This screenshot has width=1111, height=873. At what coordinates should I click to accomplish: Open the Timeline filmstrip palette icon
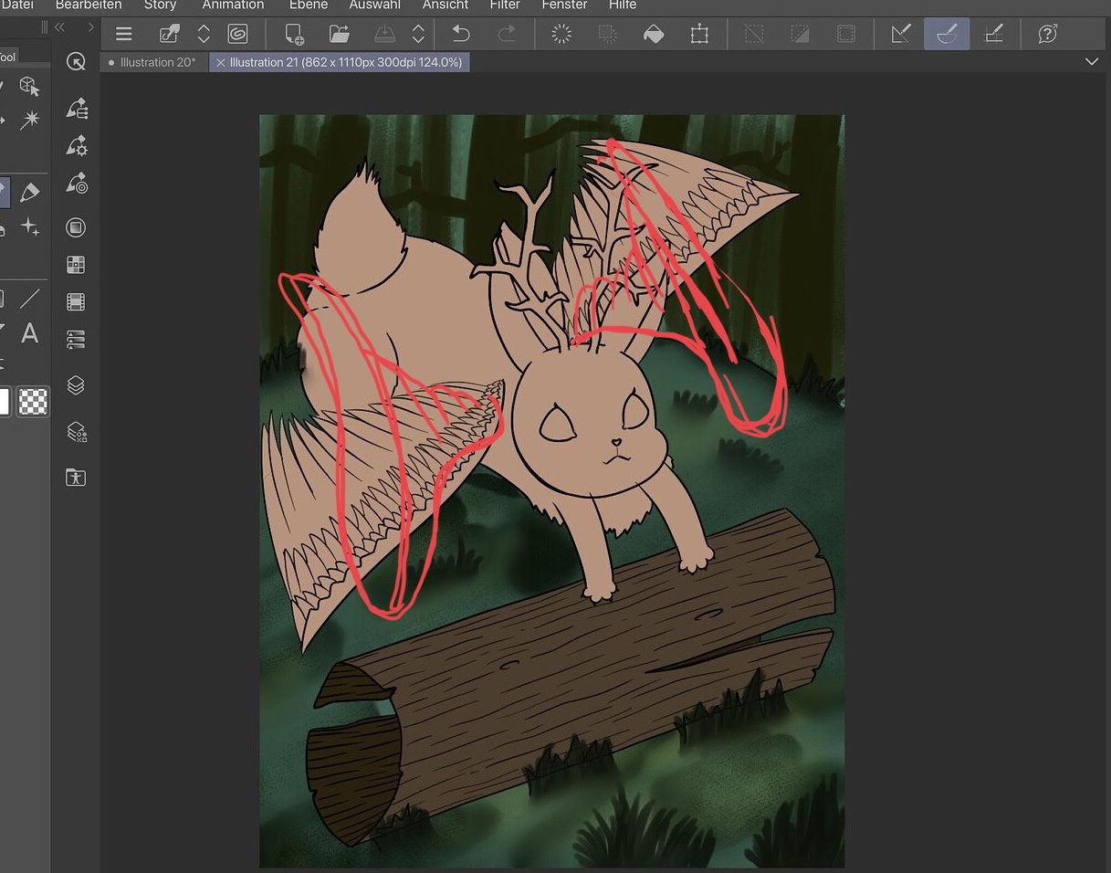(x=77, y=301)
